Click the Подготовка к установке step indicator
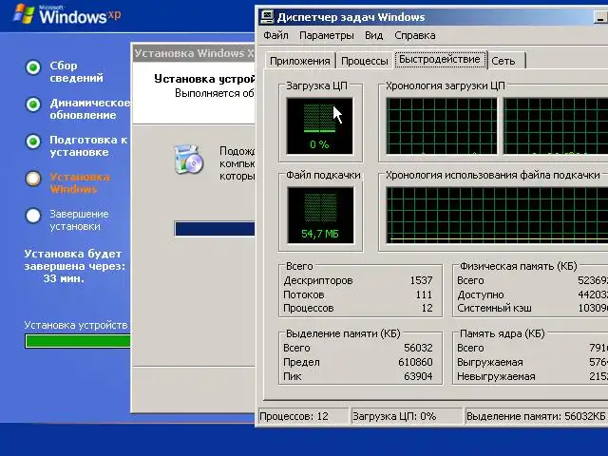608x456 pixels. coord(33,142)
